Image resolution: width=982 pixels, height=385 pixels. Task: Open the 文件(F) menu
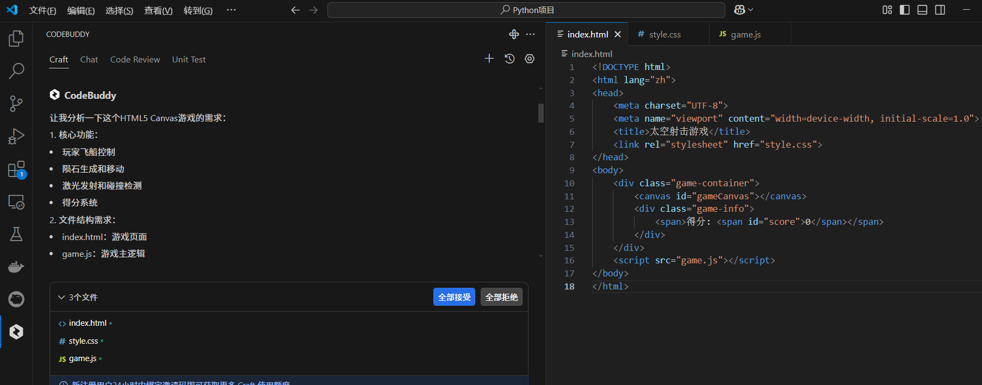click(42, 10)
